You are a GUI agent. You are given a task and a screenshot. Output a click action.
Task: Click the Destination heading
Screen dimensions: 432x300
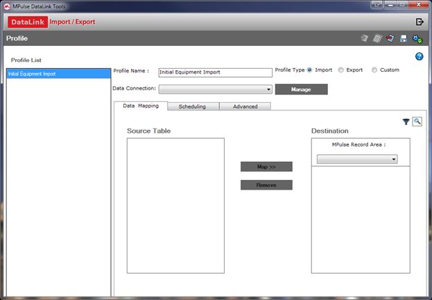point(330,131)
